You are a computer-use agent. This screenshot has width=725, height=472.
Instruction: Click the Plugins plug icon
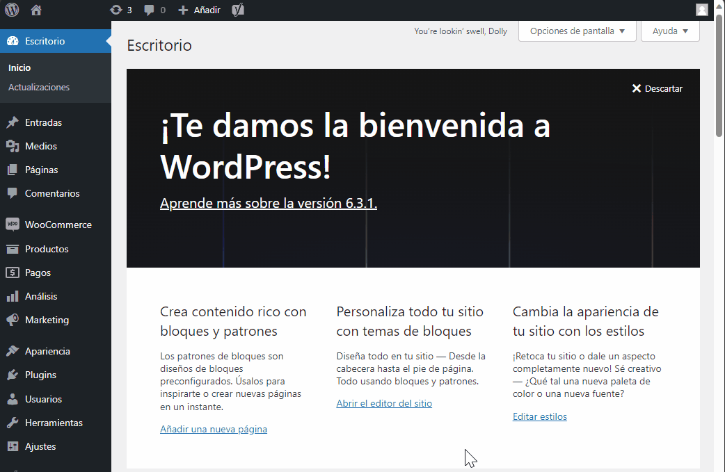tap(13, 375)
